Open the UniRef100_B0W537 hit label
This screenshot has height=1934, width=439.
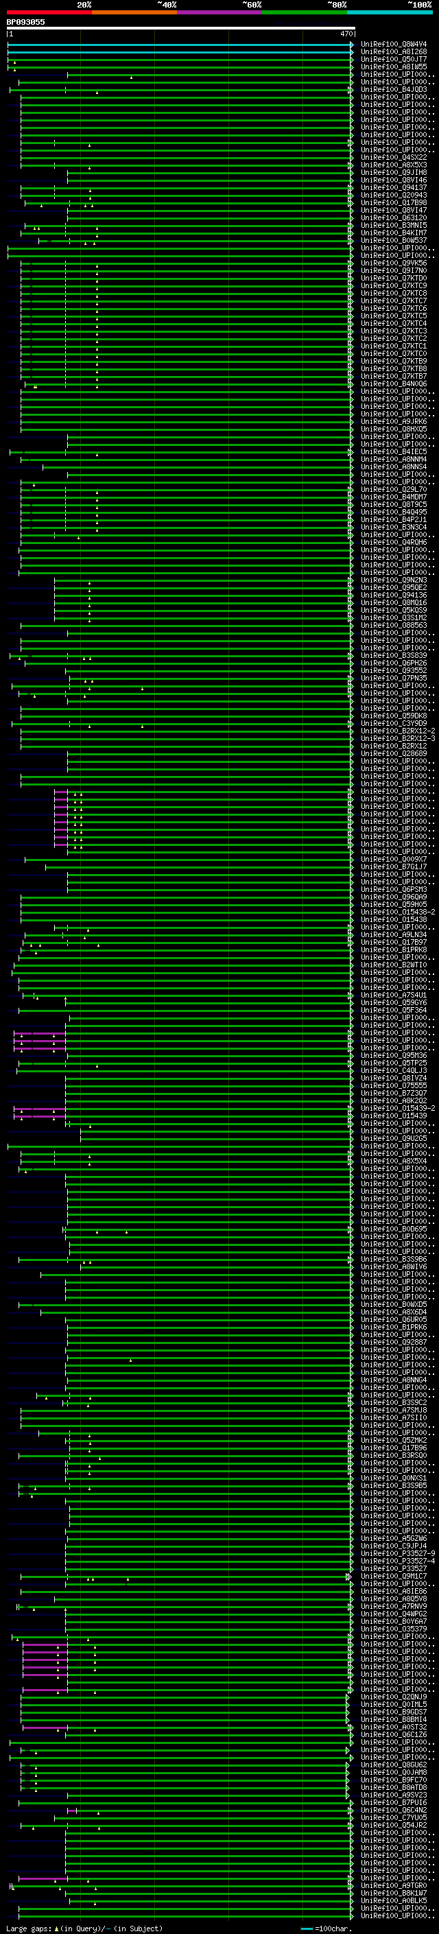tap(394, 240)
